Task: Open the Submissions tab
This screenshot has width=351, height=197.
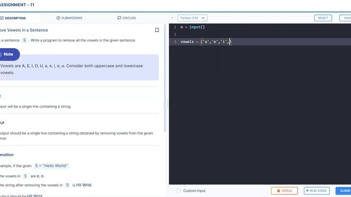Action: tap(70, 18)
